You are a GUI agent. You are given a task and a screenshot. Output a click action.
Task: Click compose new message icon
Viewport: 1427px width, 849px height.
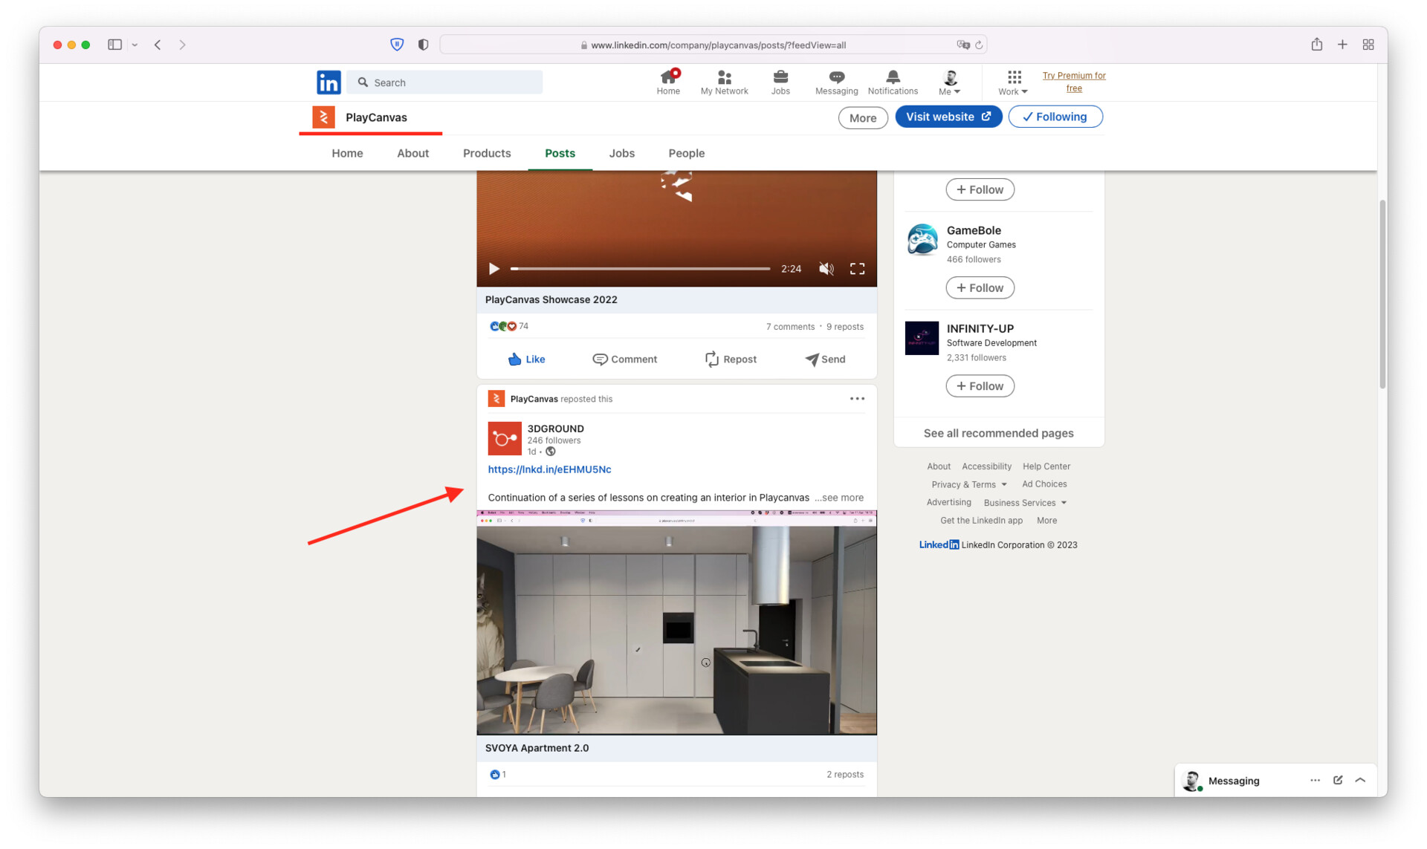(x=1338, y=780)
